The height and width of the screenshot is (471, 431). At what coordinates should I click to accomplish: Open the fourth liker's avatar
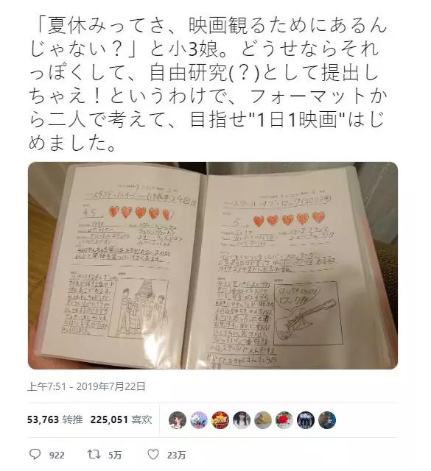coord(242,420)
